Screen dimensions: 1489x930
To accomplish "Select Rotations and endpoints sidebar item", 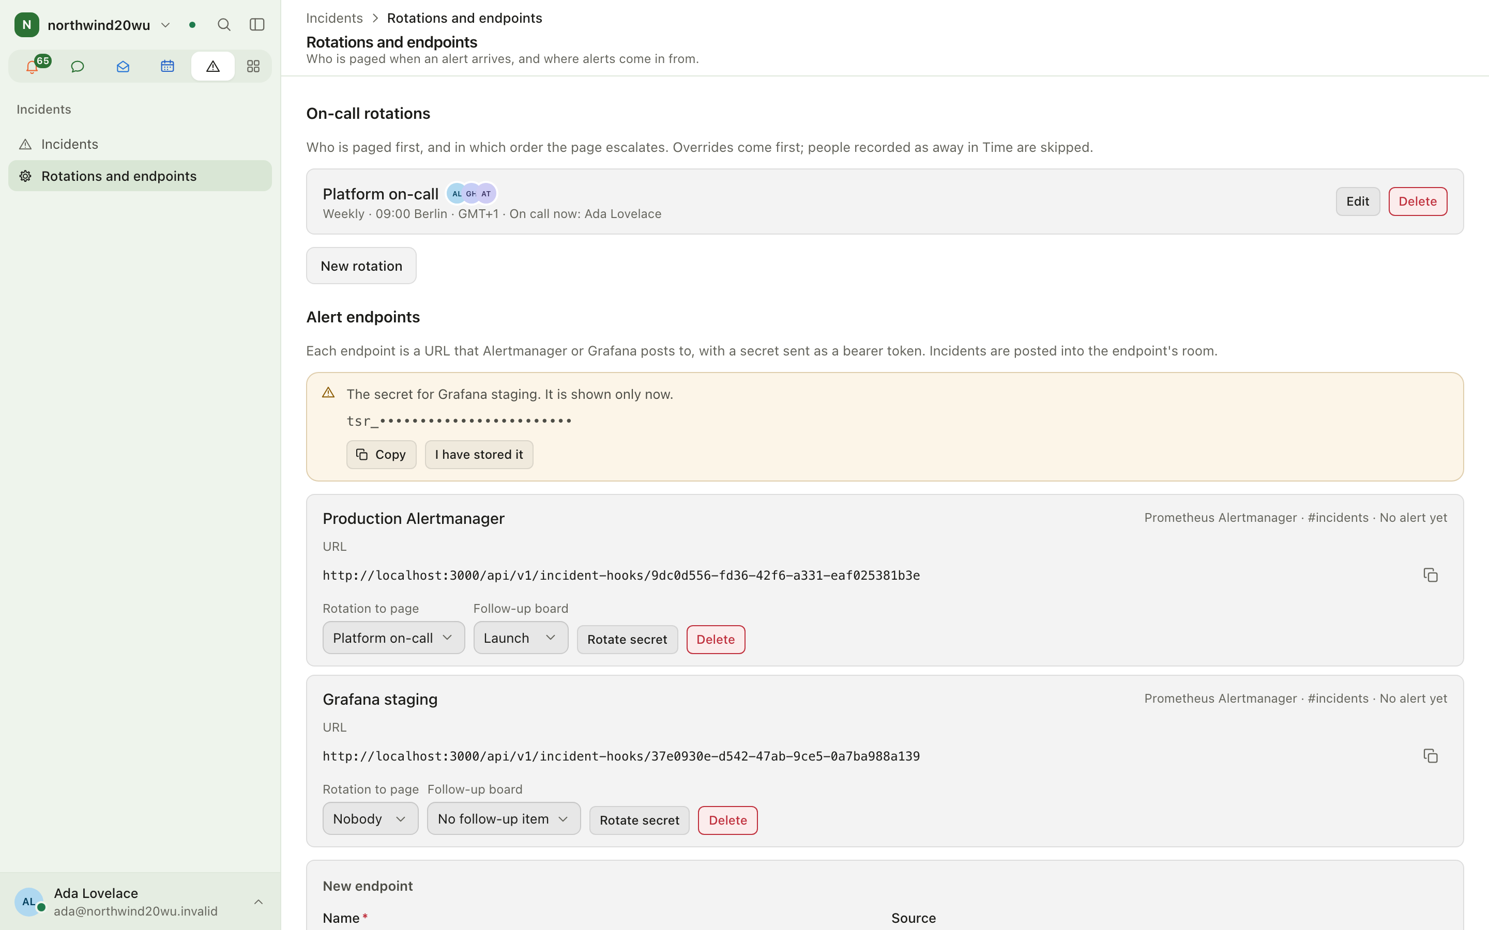I will [140, 176].
